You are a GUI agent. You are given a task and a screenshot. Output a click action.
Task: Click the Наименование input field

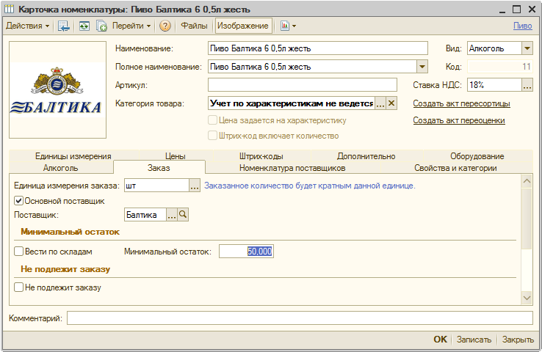click(318, 48)
